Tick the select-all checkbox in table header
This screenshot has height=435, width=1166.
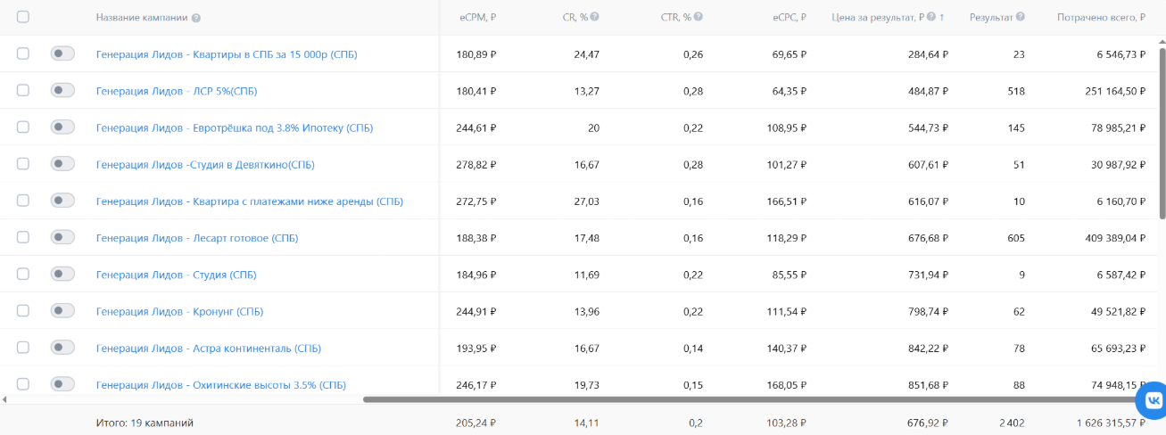tap(23, 17)
